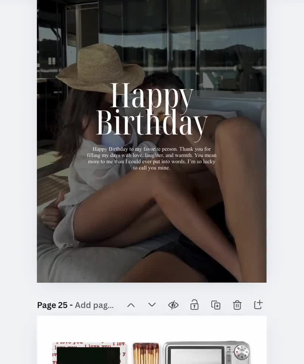Click the camera's mode dial on page 26
The width and height of the screenshot is (304, 364).
coord(242,353)
